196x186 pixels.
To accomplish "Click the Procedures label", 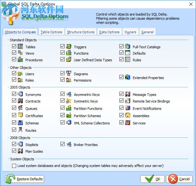I will tap(34, 60).
